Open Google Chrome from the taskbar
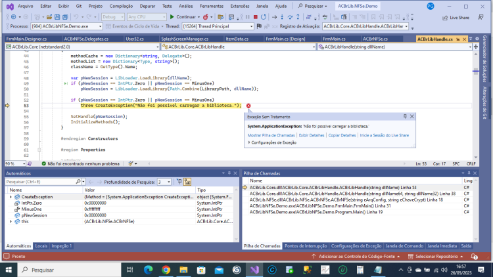 tap(166, 270)
